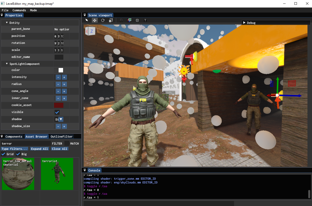Open the Commands menu
The image size is (312, 206).
pyautogui.click(x=19, y=10)
